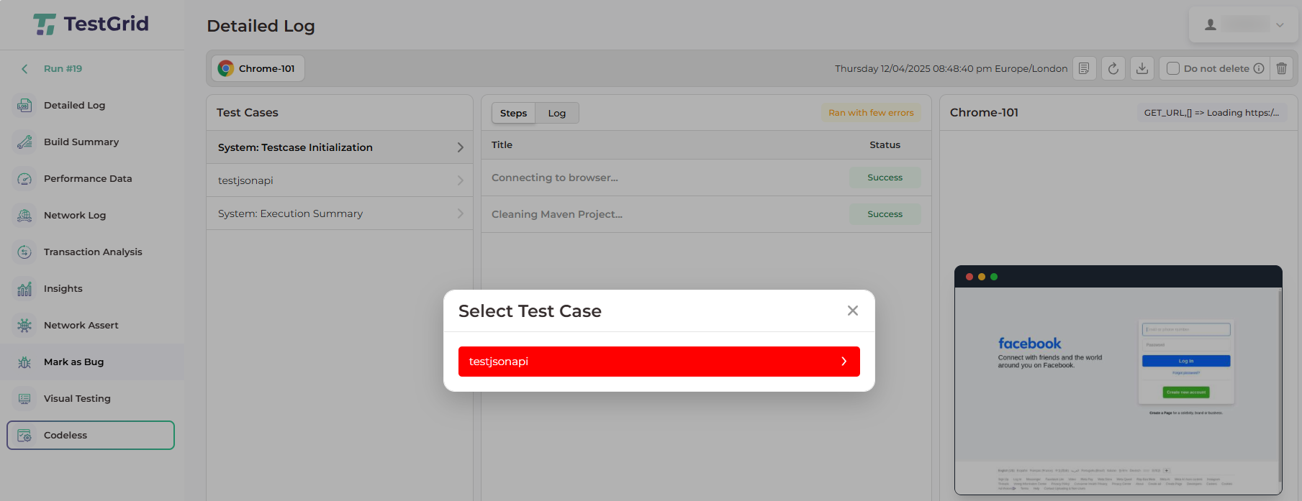
Task: Open Transaction Analysis in sidebar
Action: (x=92, y=252)
